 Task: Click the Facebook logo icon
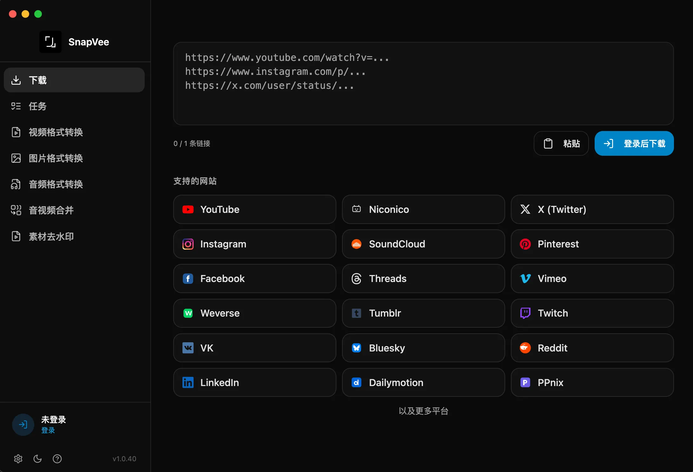(188, 279)
